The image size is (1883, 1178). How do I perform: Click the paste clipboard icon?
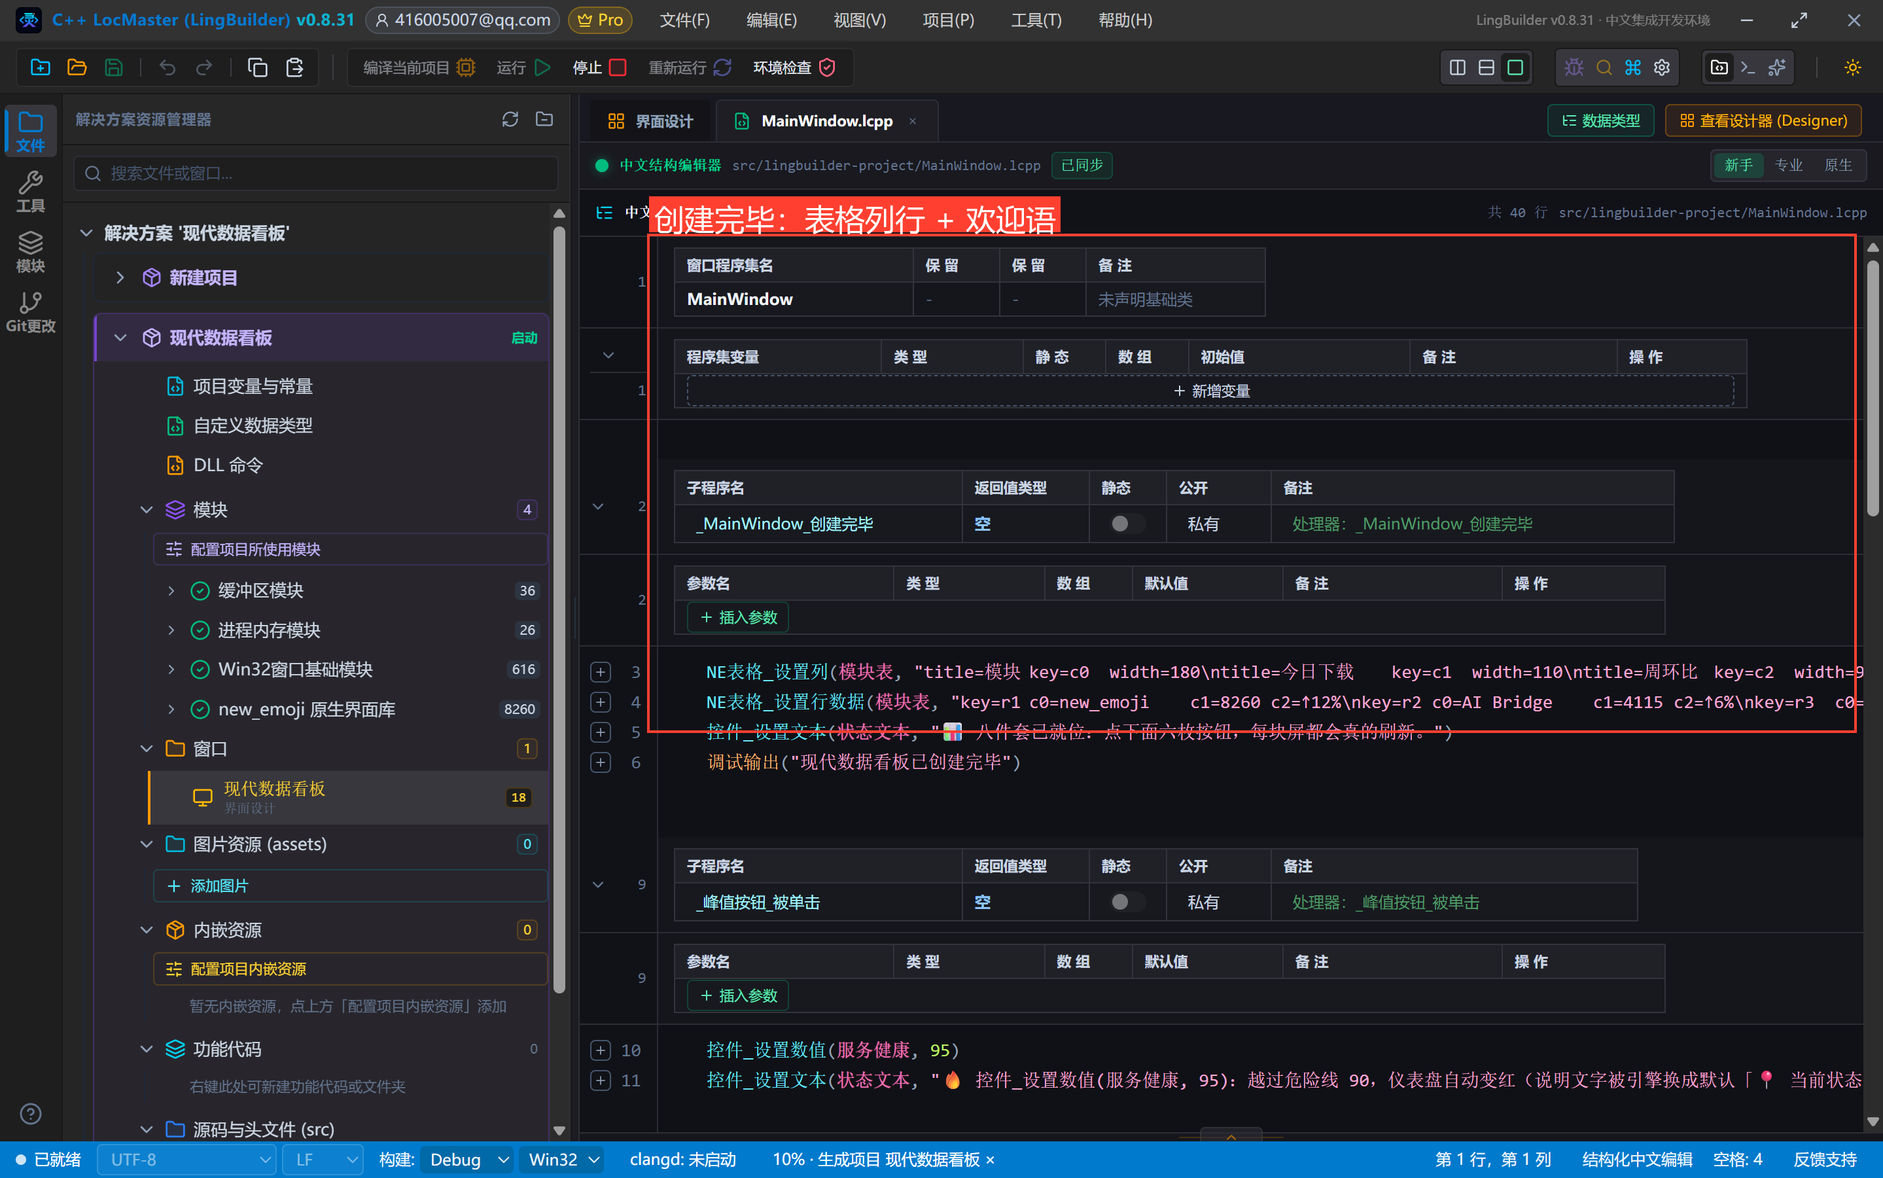point(294,68)
